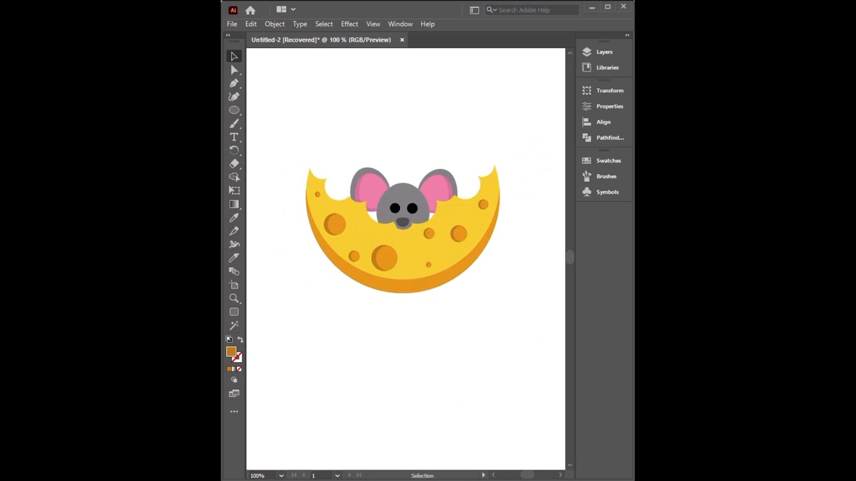Open the Effect menu

coord(350,24)
